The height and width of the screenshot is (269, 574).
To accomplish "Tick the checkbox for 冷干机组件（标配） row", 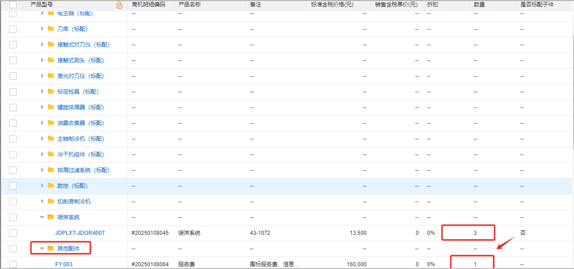I will [x=13, y=155].
